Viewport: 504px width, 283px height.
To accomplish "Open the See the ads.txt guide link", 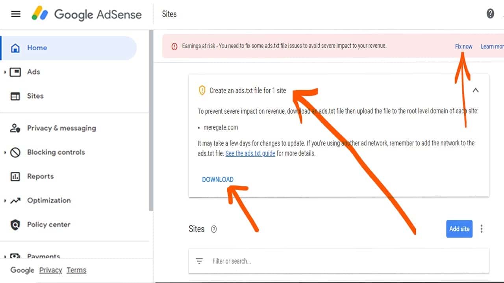I will [x=250, y=153].
